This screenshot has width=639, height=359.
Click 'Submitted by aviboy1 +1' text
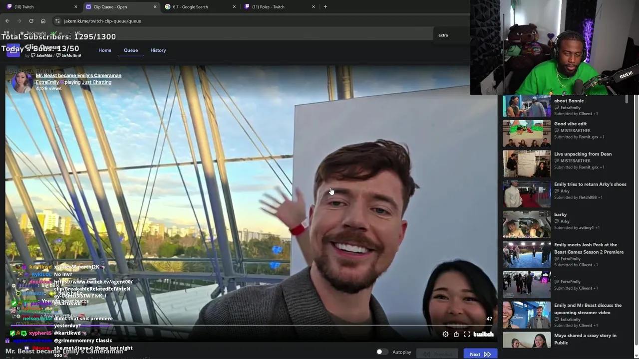(577, 228)
